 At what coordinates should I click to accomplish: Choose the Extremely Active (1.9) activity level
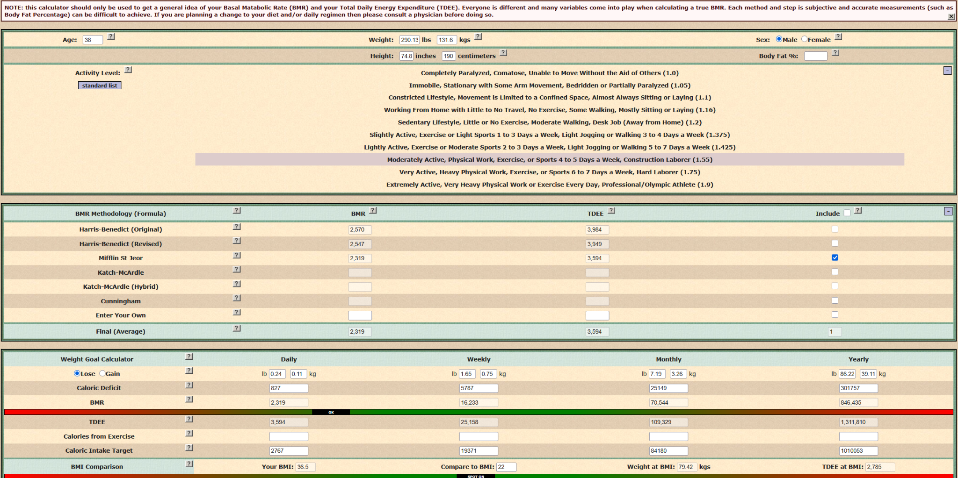pyautogui.click(x=550, y=185)
